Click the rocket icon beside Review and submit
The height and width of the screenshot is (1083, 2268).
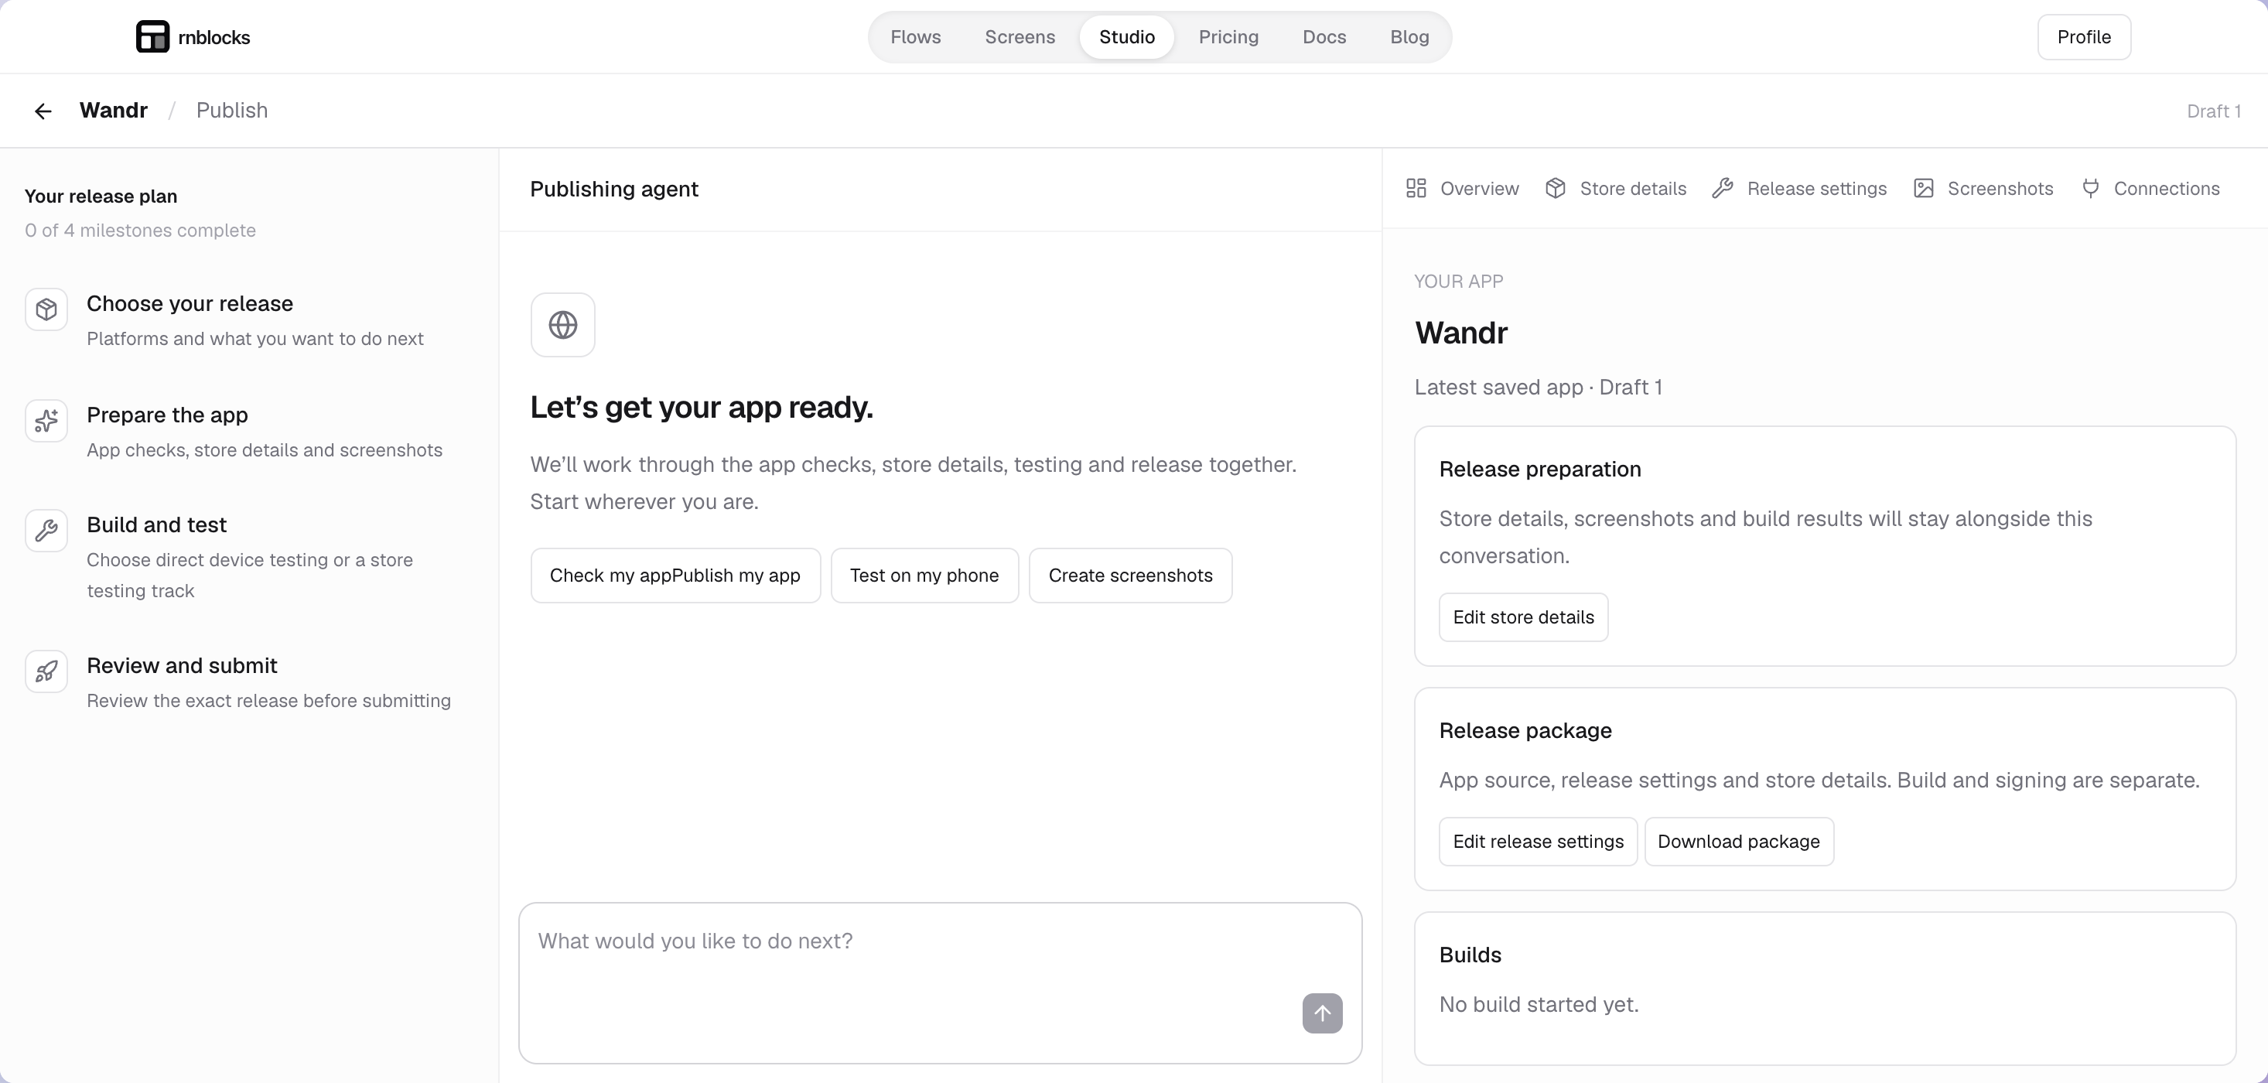[46, 671]
